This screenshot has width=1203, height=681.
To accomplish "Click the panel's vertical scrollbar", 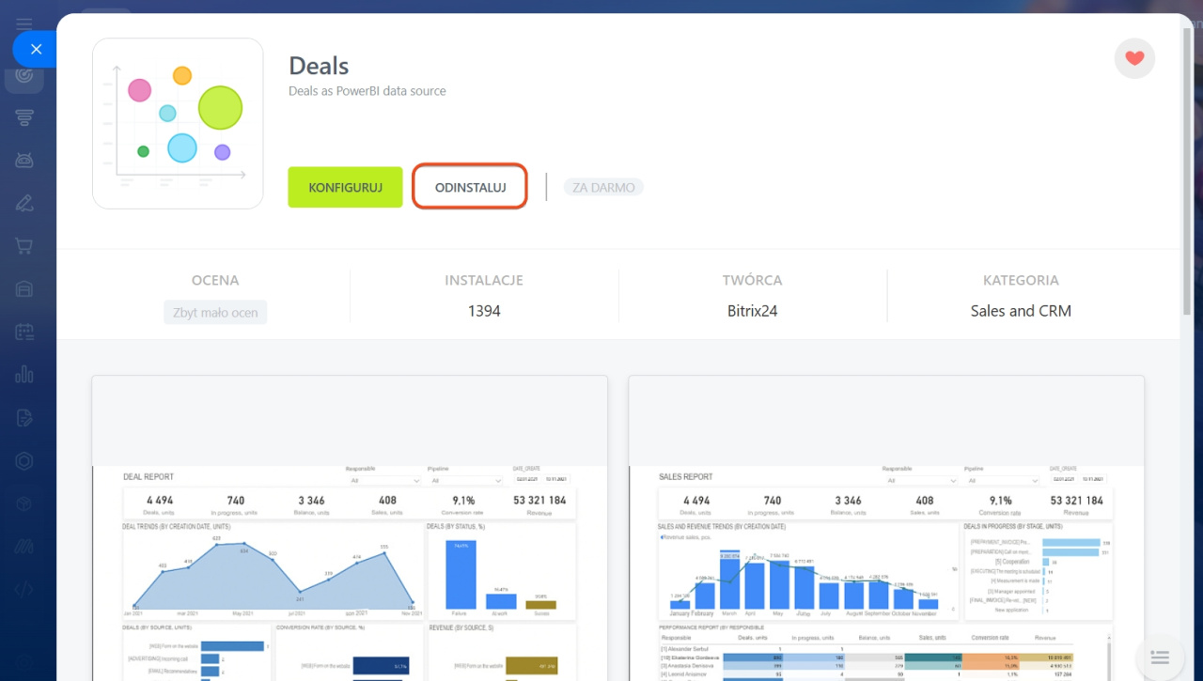I will (x=1188, y=169).
